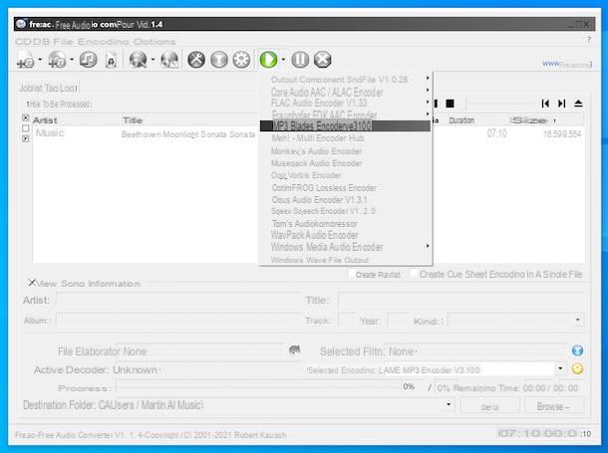
Task: Click the empty select-none box beside joblist
Action: pyautogui.click(x=26, y=128)
